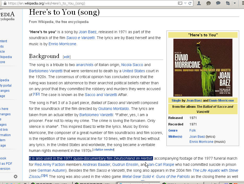Viewport: 244px width, 184px height.
Task: Click the blue speech bubble toolbar icon
Action: pos(218,3)
